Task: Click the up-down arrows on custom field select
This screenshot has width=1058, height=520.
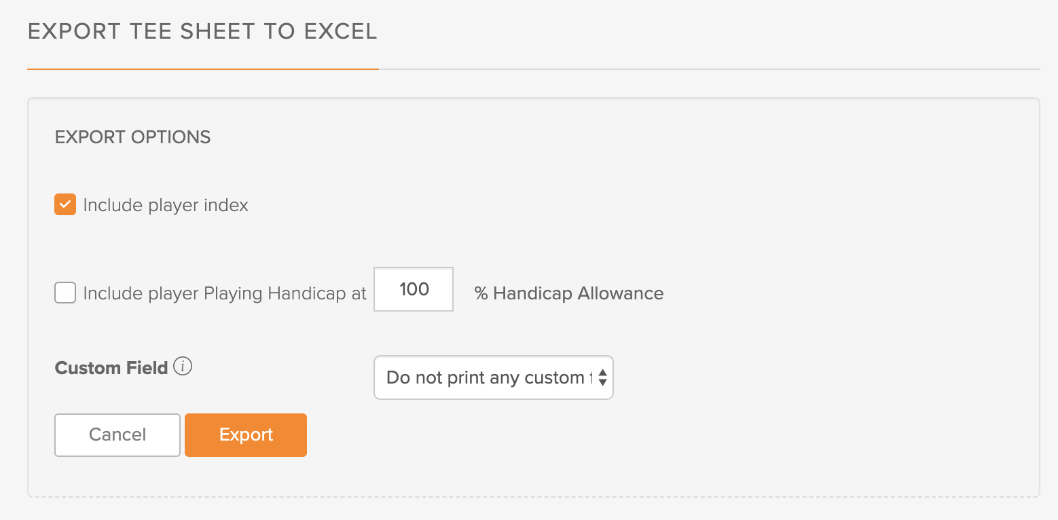Action: click(602, 378)
